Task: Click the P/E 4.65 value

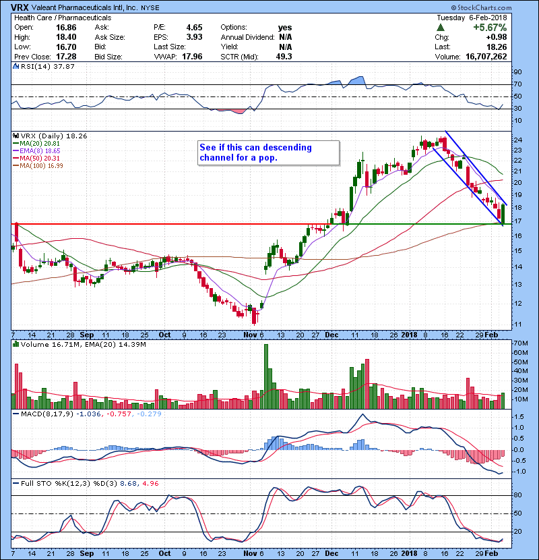Action: pyautogui.click(x=194, y=28)
